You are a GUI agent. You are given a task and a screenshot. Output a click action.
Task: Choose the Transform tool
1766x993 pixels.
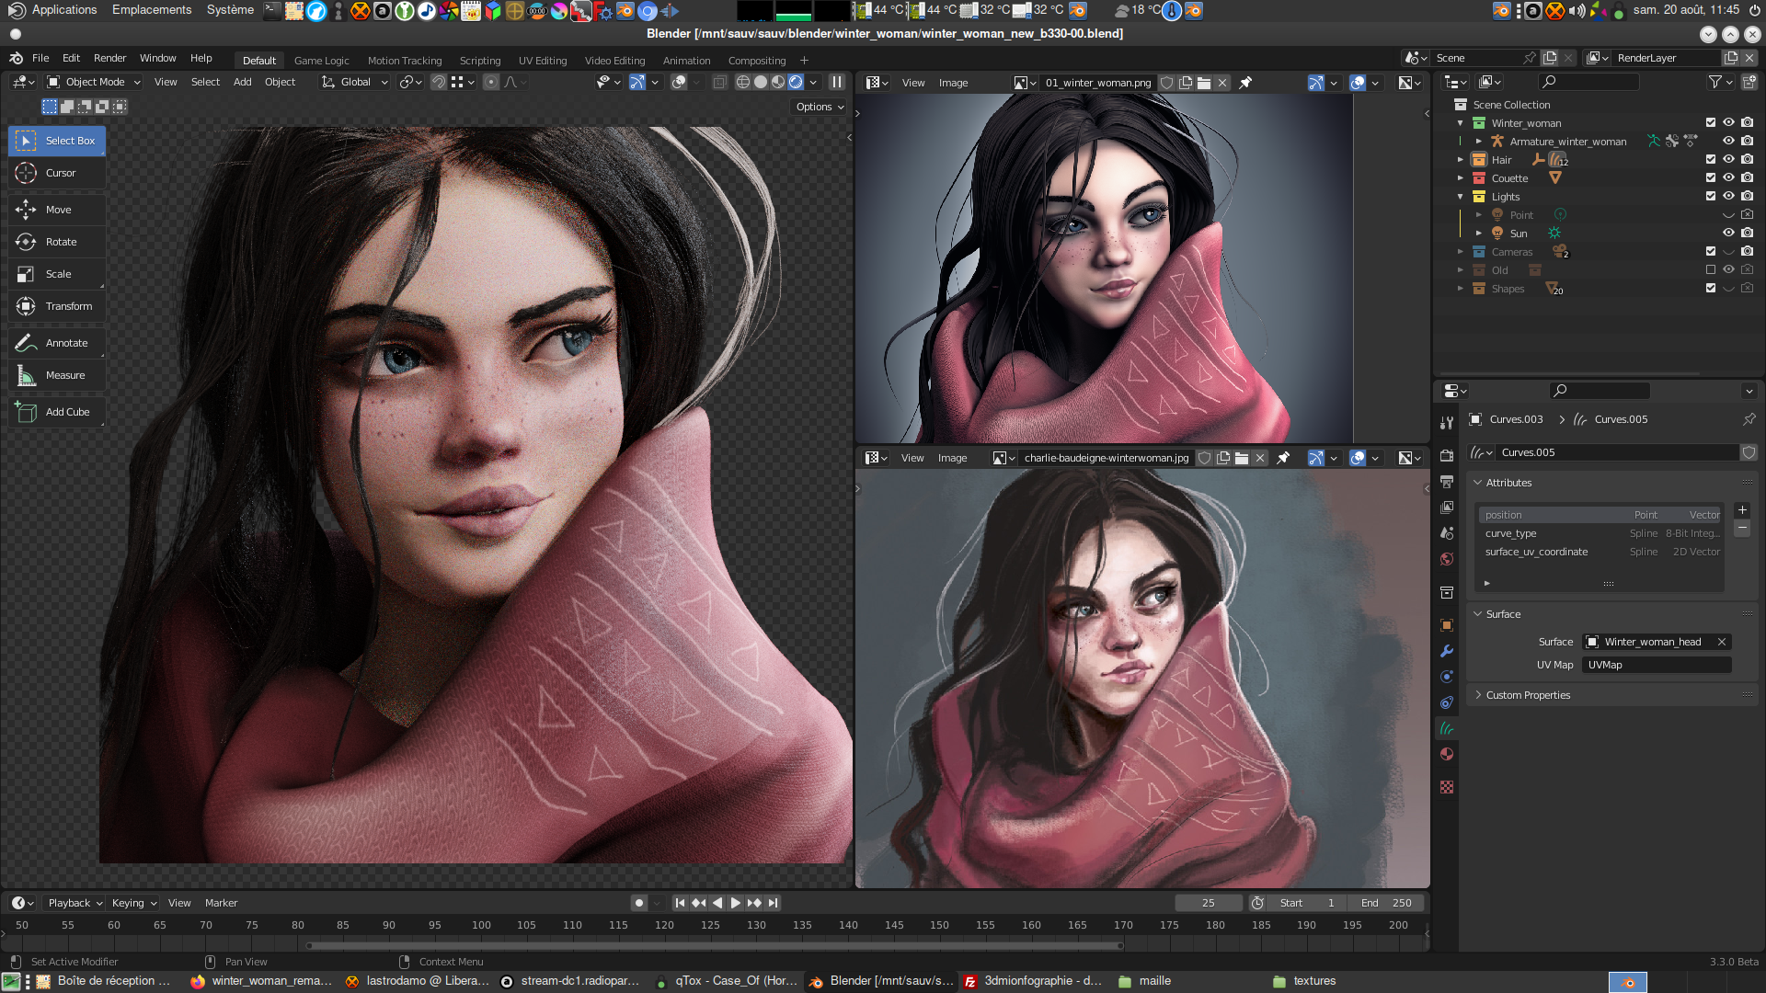pos(57,306)
